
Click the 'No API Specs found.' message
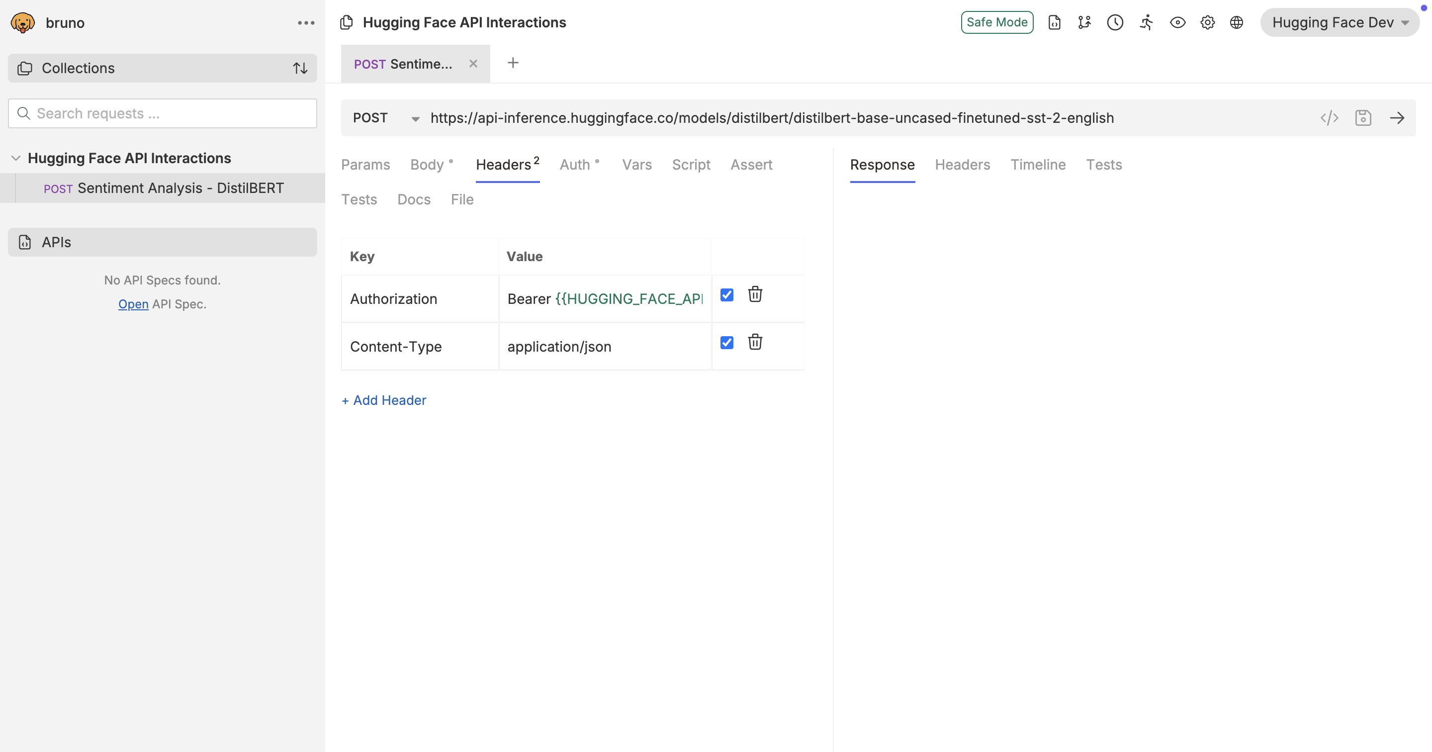(162, 281)
